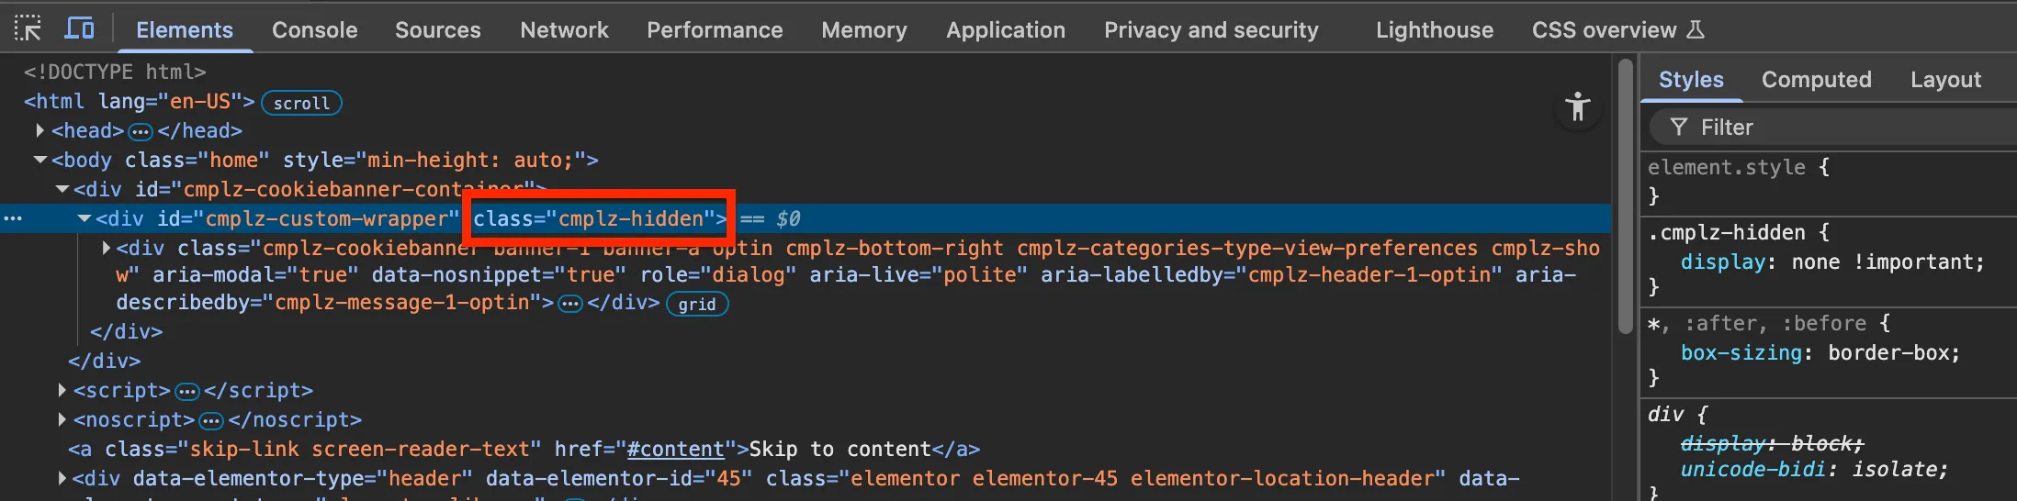Open the Computed styles tab

click(x=1816, y=80)
